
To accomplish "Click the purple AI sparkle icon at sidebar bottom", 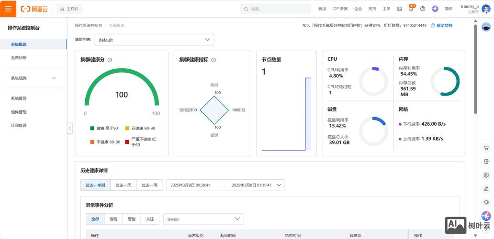I will tap(486, 216).
